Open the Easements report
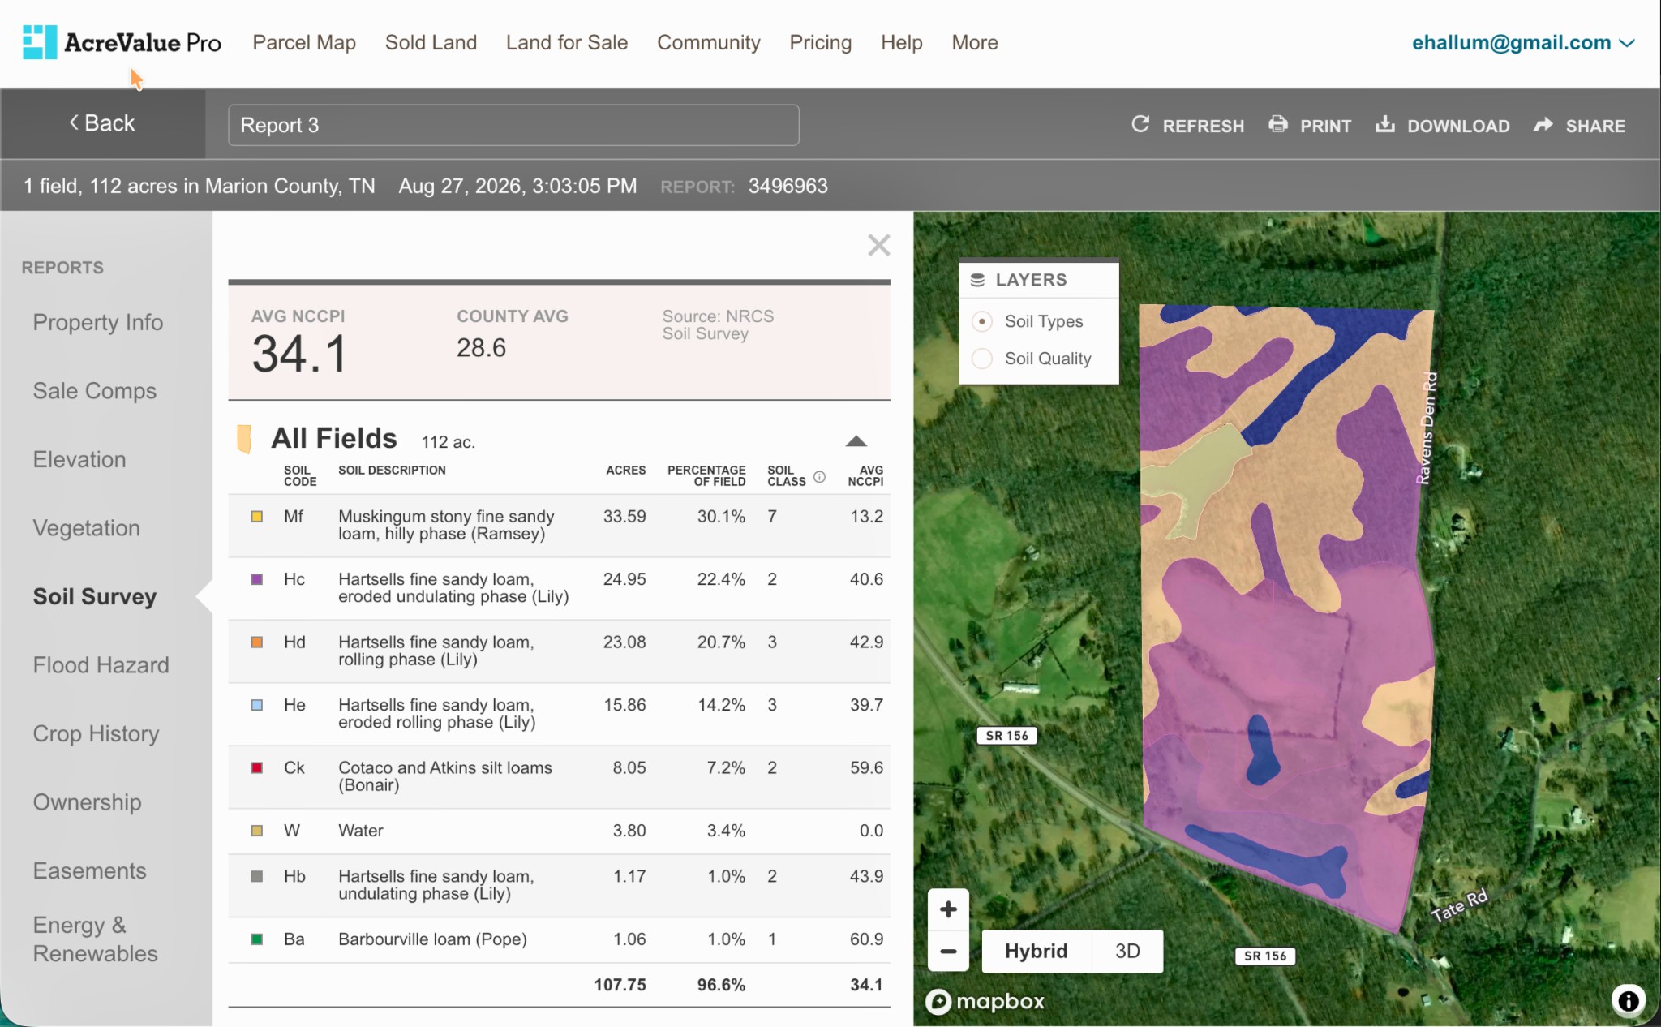This screenshot has height=1027, width=1661. pos(90,870)
